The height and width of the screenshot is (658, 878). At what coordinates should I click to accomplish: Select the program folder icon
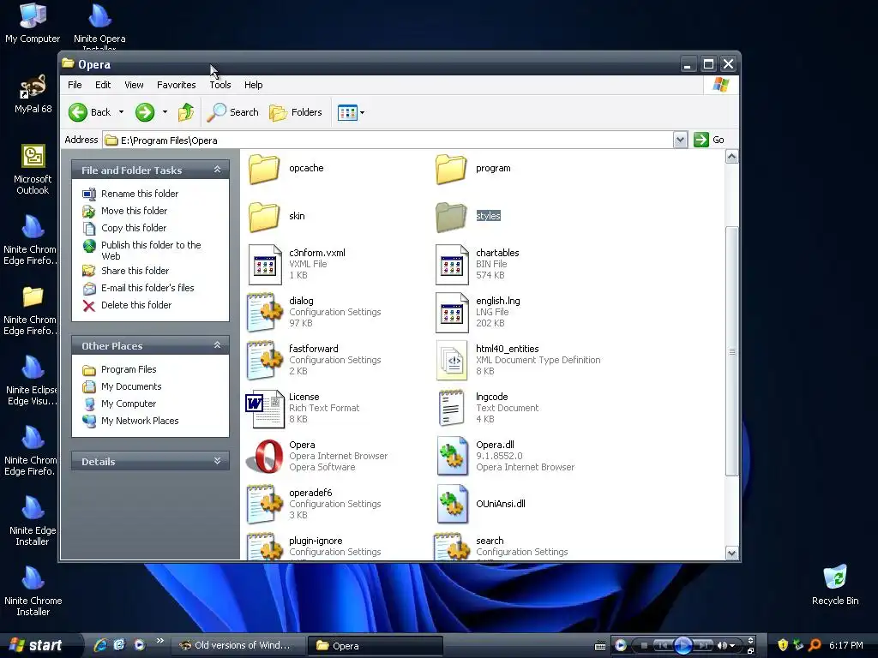[451, 169]
